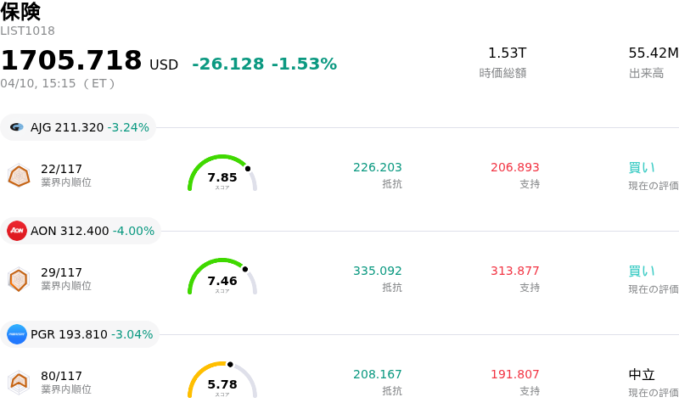Click AJG industry rank radar icon

pyautogui.click(x=19, y=176)
